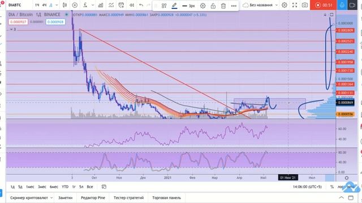Set date range to YTD
362x203 pixels.
click(65, 187)
